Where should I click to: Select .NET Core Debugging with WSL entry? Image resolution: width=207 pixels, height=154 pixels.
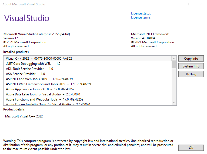(x=33, y=64)
